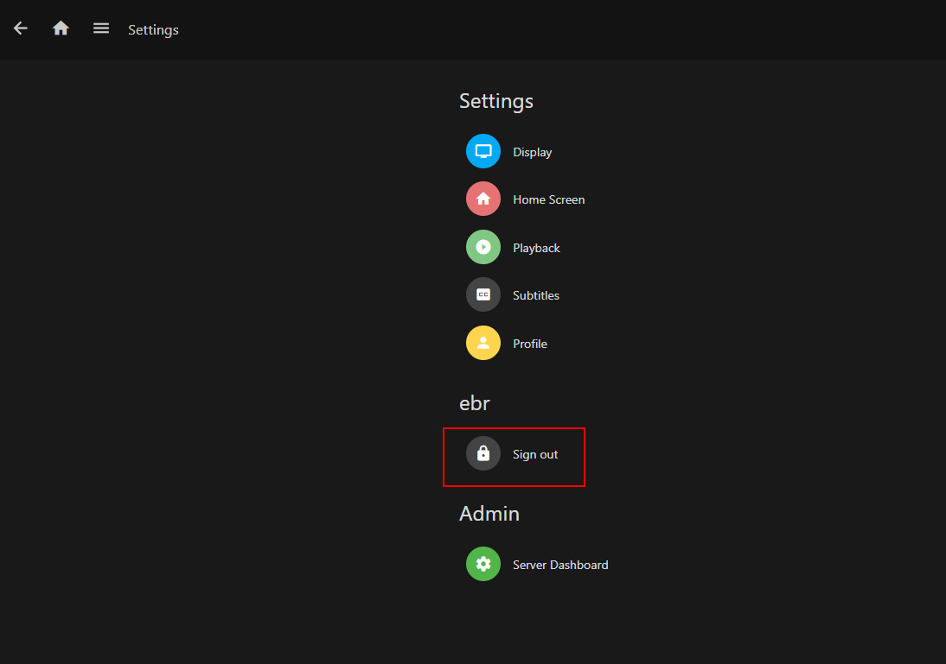The width and height of the screenshot is (946, 664).
Task: Click the Sign out lock icon
Action: (483, 454)
